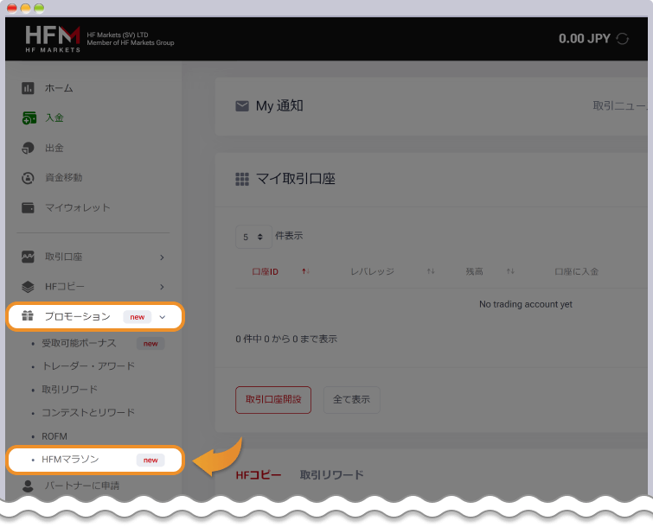Sort by レバレッジ column arrows
The image size is (653, 527).
click(431, 271)
